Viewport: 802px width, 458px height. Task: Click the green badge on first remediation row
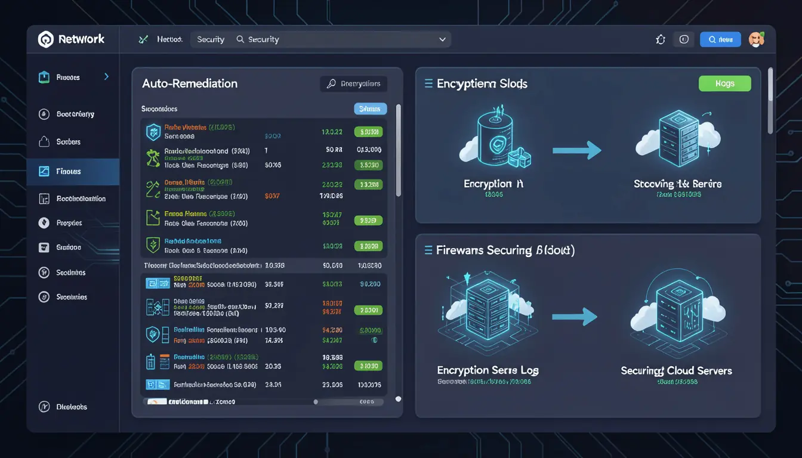[x=368, y=132]
